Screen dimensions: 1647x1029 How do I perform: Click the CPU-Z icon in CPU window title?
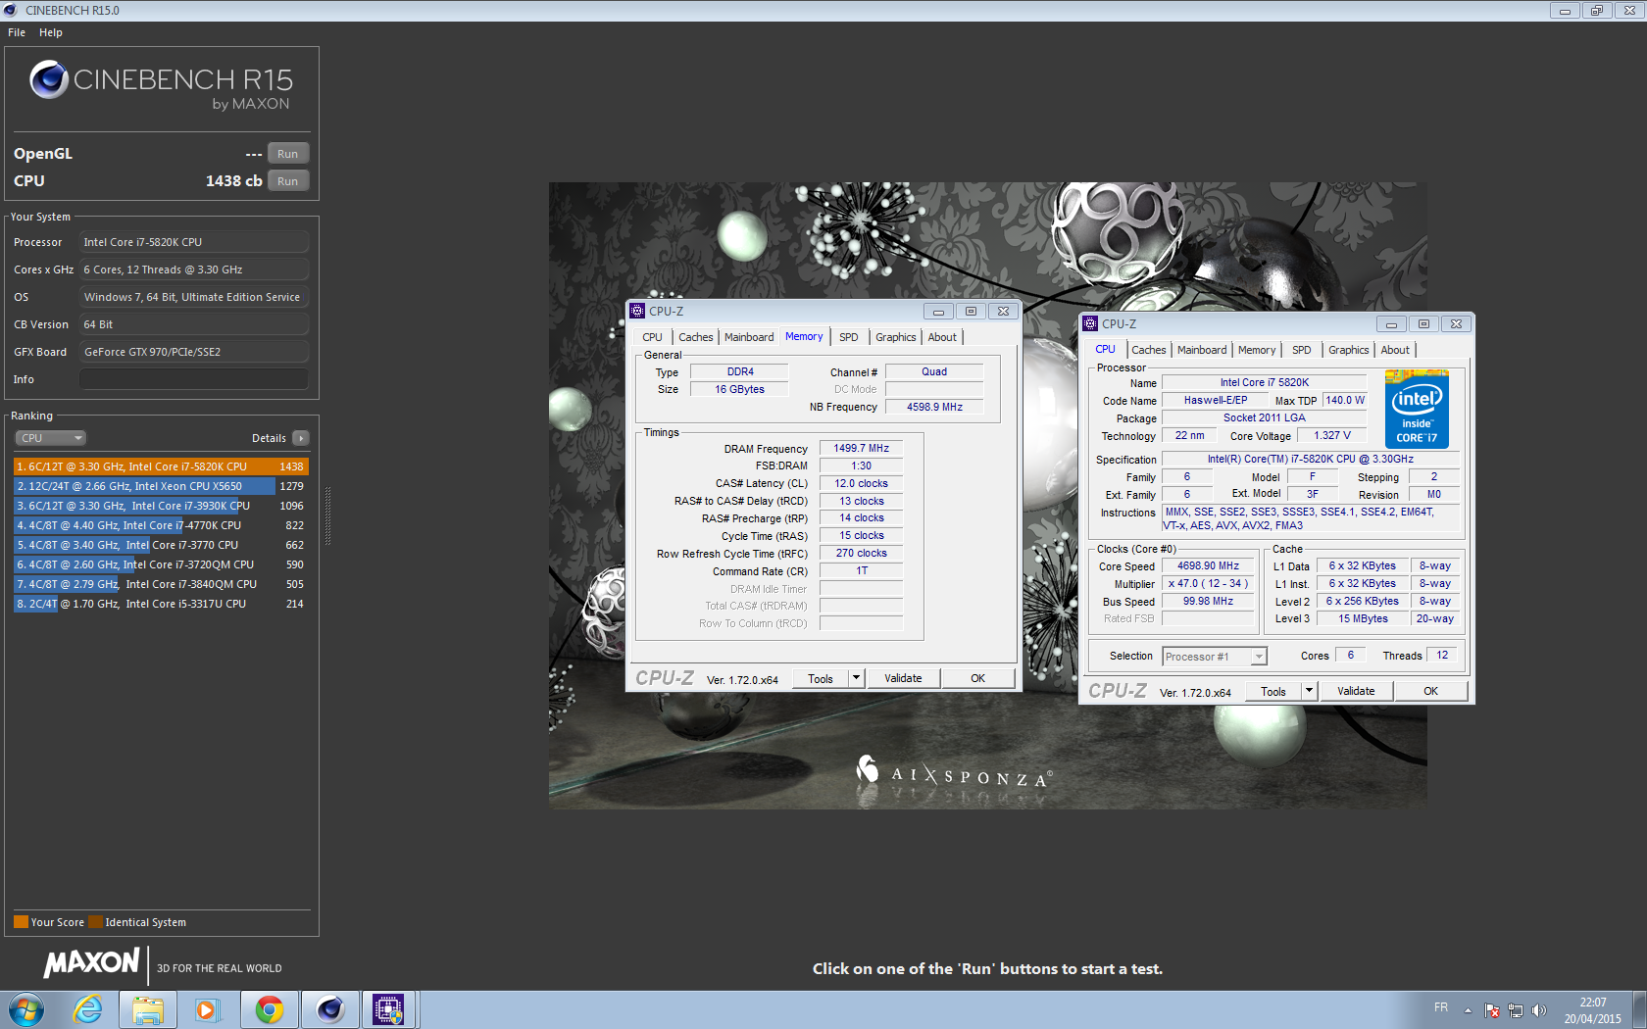pyautogui.click(x=1090, y=324)
